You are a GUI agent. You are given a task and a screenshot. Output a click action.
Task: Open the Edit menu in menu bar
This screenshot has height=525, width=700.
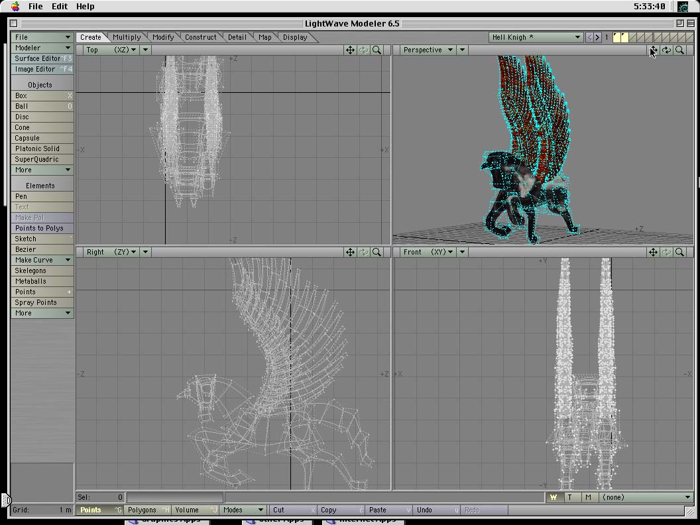[x=60, y=6]
